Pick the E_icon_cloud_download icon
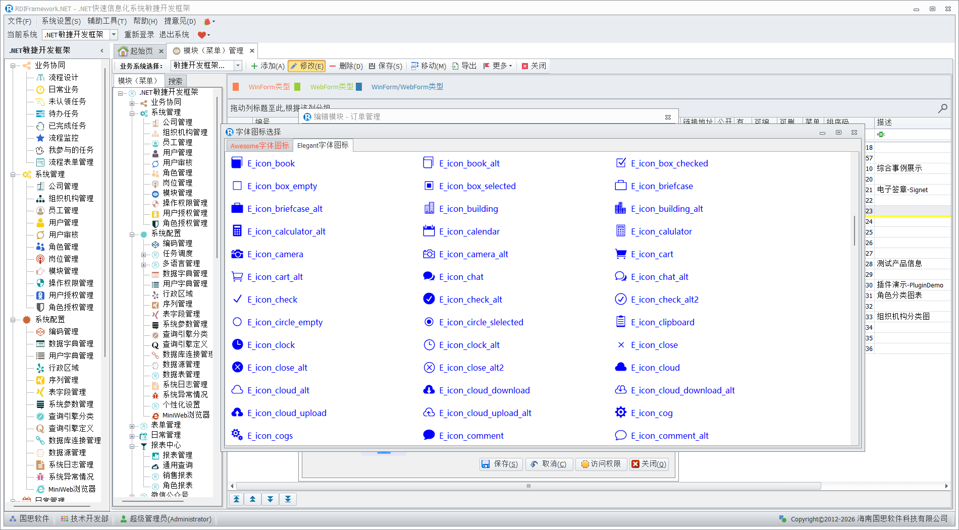This screenshot has width=959, height=530. coord(484,390)
